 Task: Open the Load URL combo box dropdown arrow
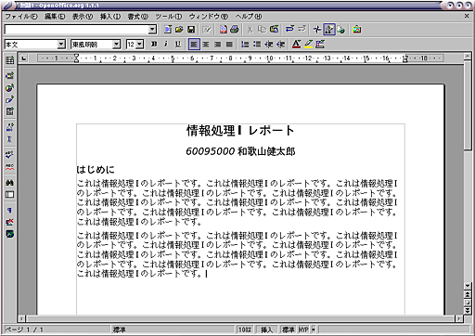click(x=152, y=30)
